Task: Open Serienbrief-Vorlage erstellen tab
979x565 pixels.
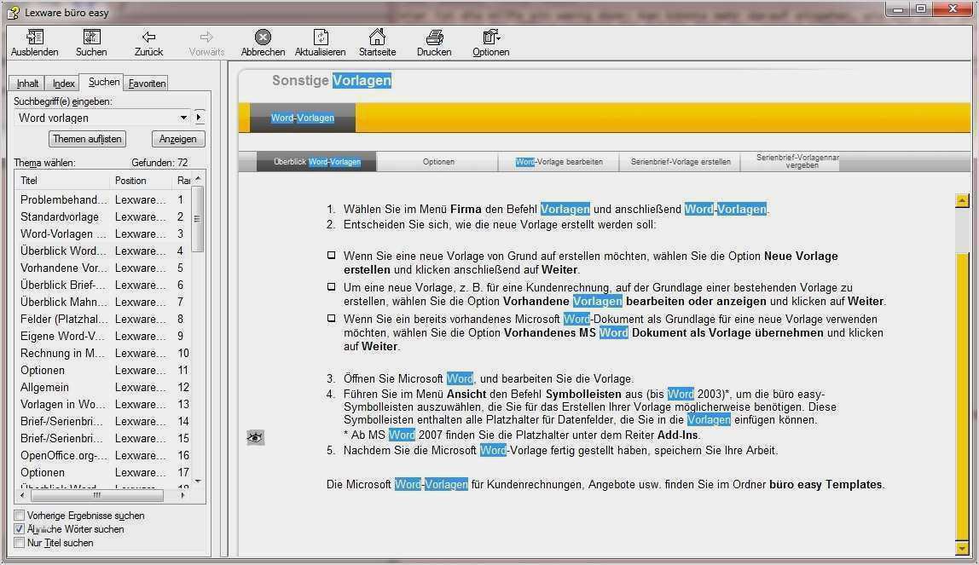Action: click(680, 162)
